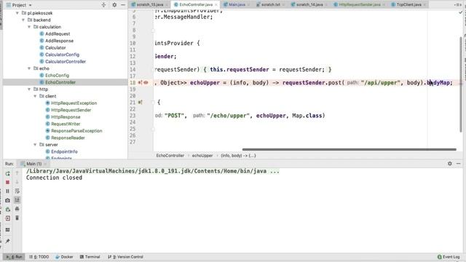This screenshot has height=262, width=466.
Task: Take a thread dump with camera icon
Action: [8, 200]
